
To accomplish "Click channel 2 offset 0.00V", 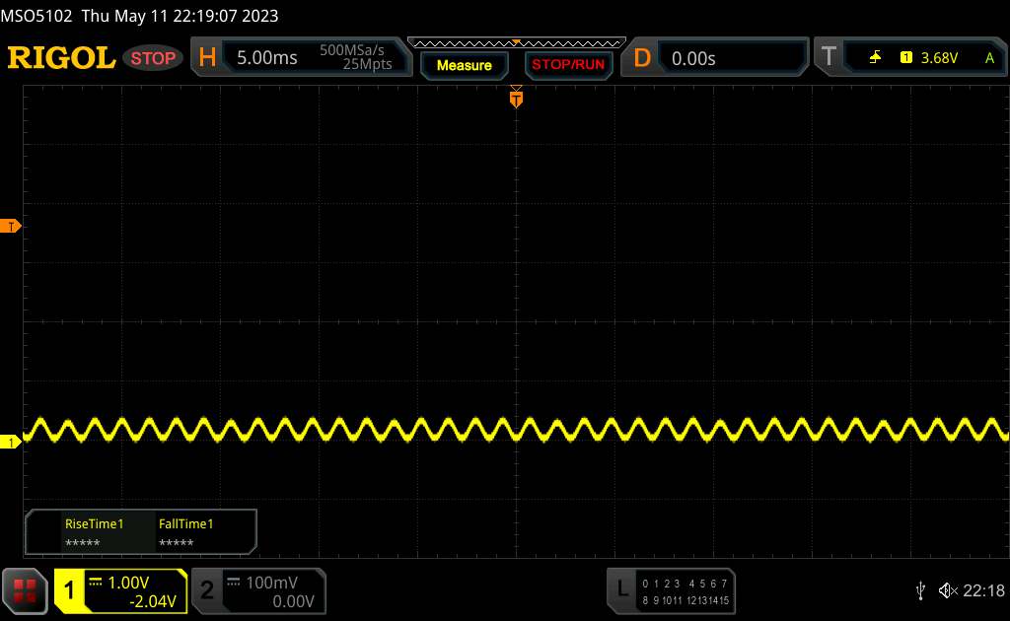I will coord(293,601).
